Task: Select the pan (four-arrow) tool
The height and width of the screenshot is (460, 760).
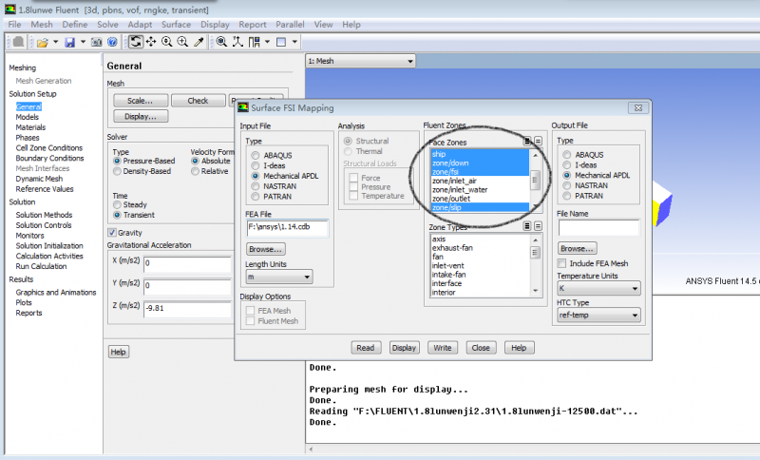Action: (151, 42)
